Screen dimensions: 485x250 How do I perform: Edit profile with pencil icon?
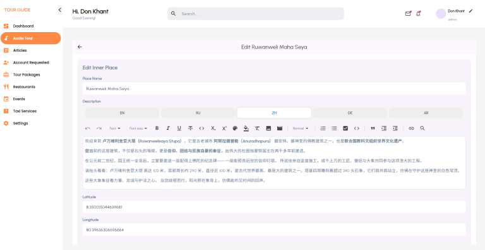click(x=470, y=11)
